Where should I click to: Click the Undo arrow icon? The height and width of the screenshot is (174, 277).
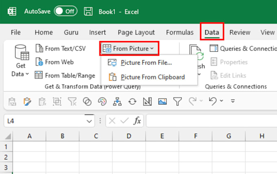pyautogui.click(x=213, y=101)
